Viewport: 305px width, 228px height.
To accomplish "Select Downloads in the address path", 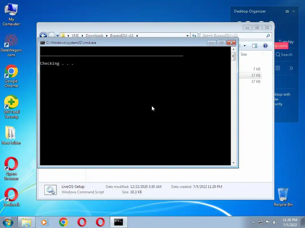I will tap(94, 36).
